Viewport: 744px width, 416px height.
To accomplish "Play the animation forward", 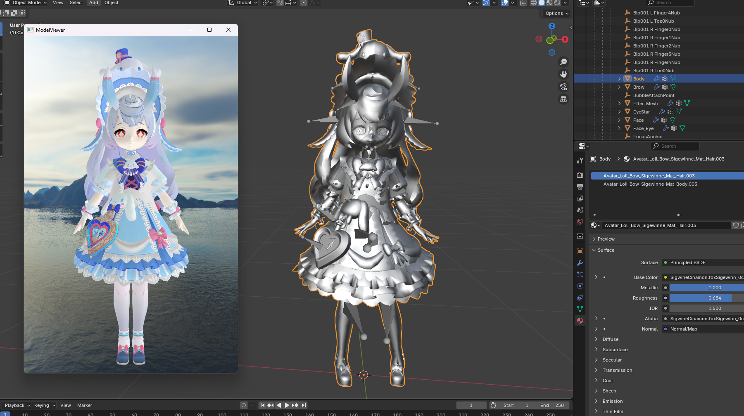I will click(287, 405).
